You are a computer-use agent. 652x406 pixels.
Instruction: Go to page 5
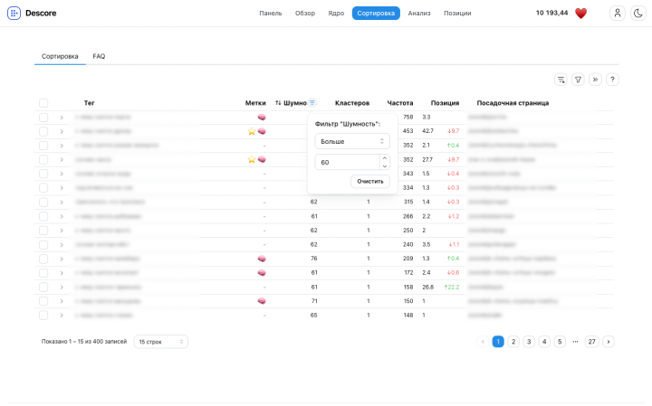(x=560, y=342)
